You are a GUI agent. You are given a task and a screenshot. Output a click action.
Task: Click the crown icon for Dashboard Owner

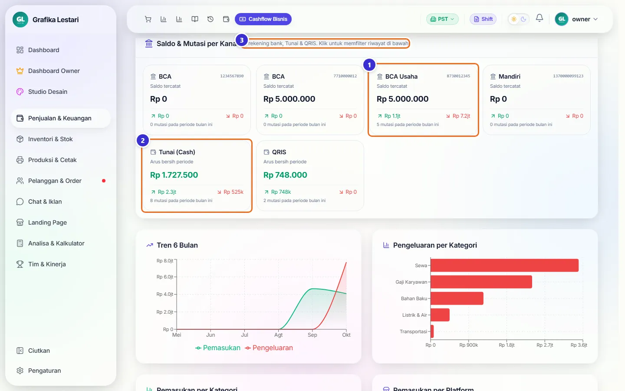coord(20,71)
